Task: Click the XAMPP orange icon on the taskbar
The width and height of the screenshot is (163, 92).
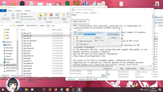Action: coord(67,90)
